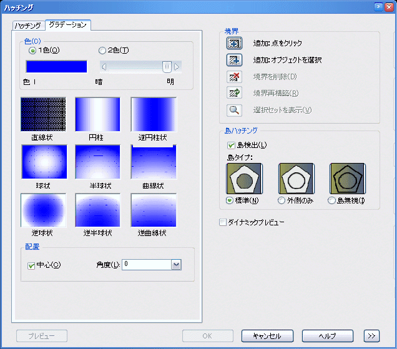Click the 選択セットを表示 magnifier icon
Screen dimensions: 397x349
tap(234, 110)
